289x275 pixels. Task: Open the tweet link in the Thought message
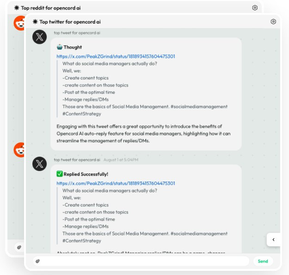click(x=116, y=56)
